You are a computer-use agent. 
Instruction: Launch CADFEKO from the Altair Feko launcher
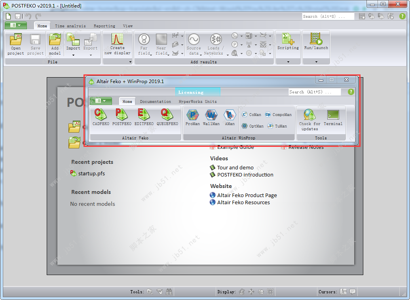coord(101,117)
